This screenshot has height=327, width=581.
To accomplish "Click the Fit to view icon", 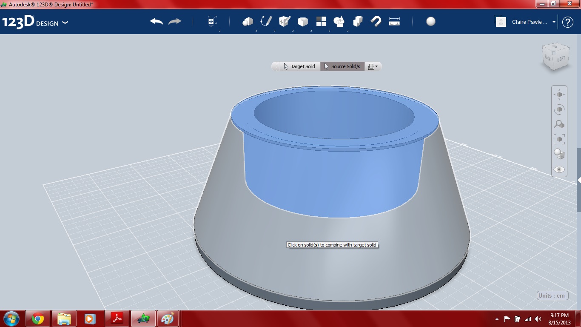I will pos(559,139).
